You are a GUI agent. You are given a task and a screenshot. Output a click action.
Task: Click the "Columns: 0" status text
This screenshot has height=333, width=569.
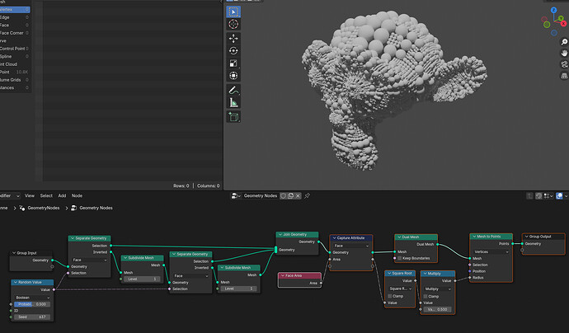[x=209, y=185]
